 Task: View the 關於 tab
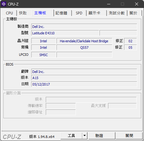[135, 13]
